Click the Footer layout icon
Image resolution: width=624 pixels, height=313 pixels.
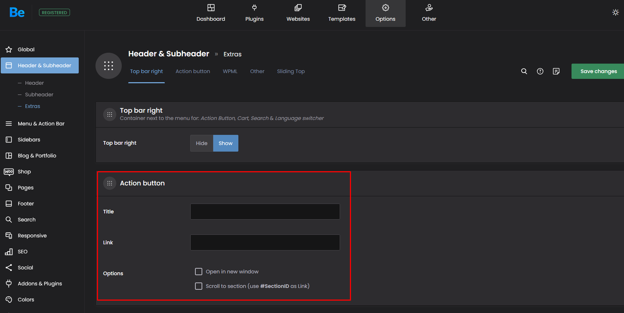coord(9,204)
